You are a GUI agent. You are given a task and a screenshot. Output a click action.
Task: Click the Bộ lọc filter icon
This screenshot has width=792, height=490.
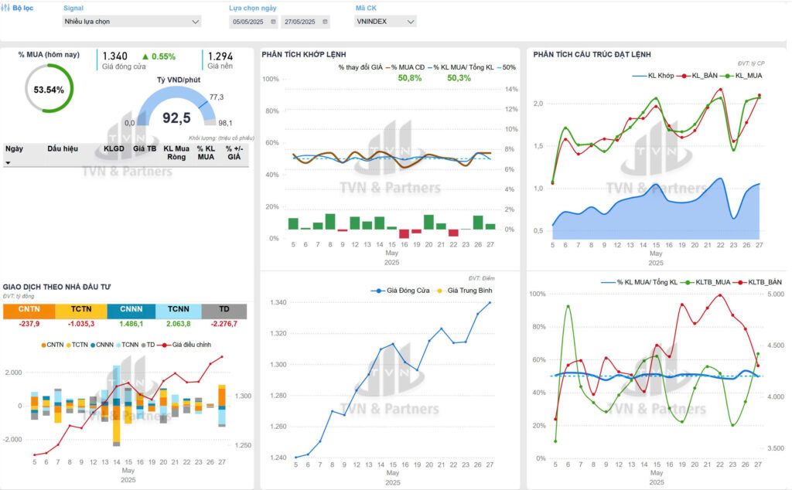point(6,7)
